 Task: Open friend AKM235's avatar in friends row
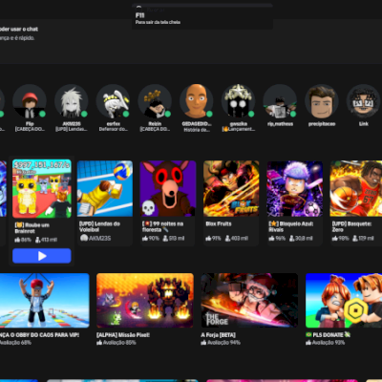point(72,101)
